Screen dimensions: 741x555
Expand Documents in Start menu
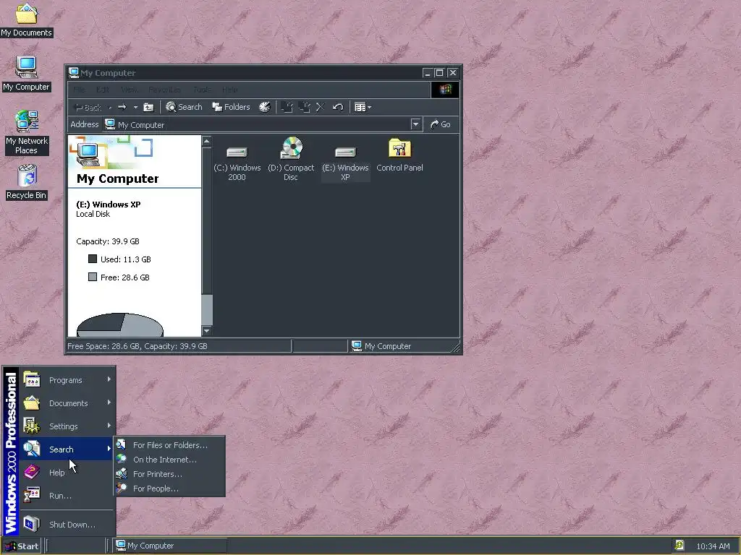click(x=67, y=403)
